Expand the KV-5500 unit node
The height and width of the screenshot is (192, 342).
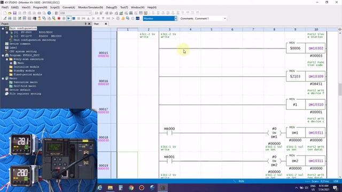pos(7,33)
